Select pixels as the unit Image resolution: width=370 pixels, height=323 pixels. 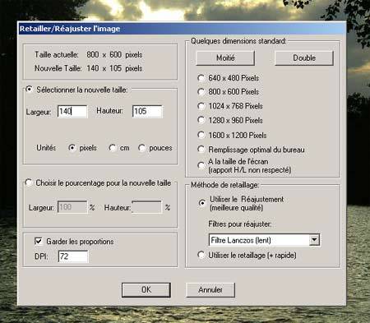click(72, 148)
